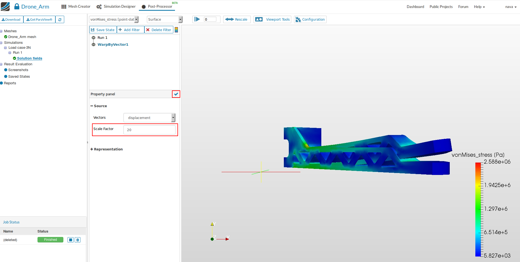Click the drone arm 3D model

(368, 151)
